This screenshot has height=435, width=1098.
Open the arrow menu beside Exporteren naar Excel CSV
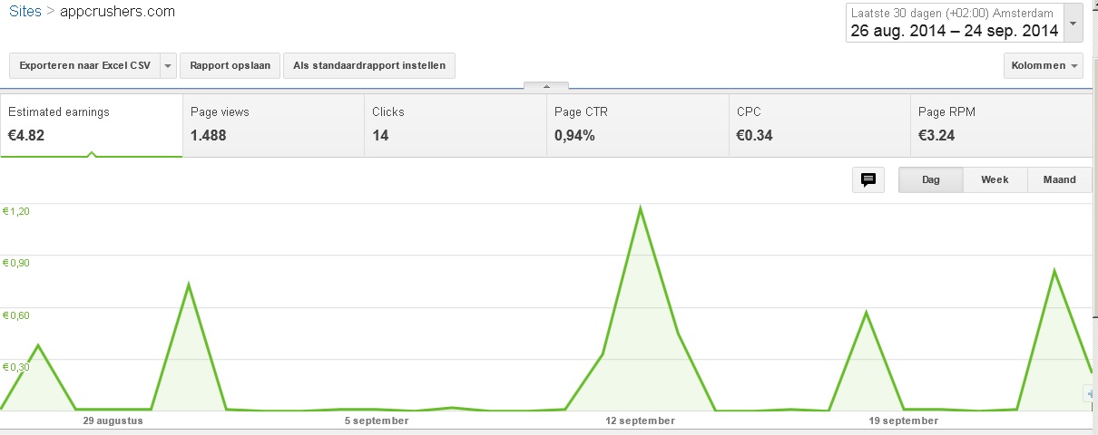(x=167, y=66)
